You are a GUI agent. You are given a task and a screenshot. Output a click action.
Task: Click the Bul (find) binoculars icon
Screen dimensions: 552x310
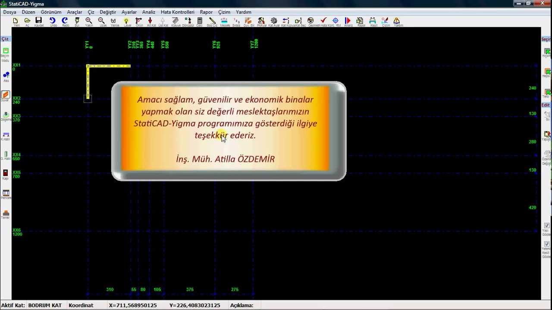tap(77, 21)
